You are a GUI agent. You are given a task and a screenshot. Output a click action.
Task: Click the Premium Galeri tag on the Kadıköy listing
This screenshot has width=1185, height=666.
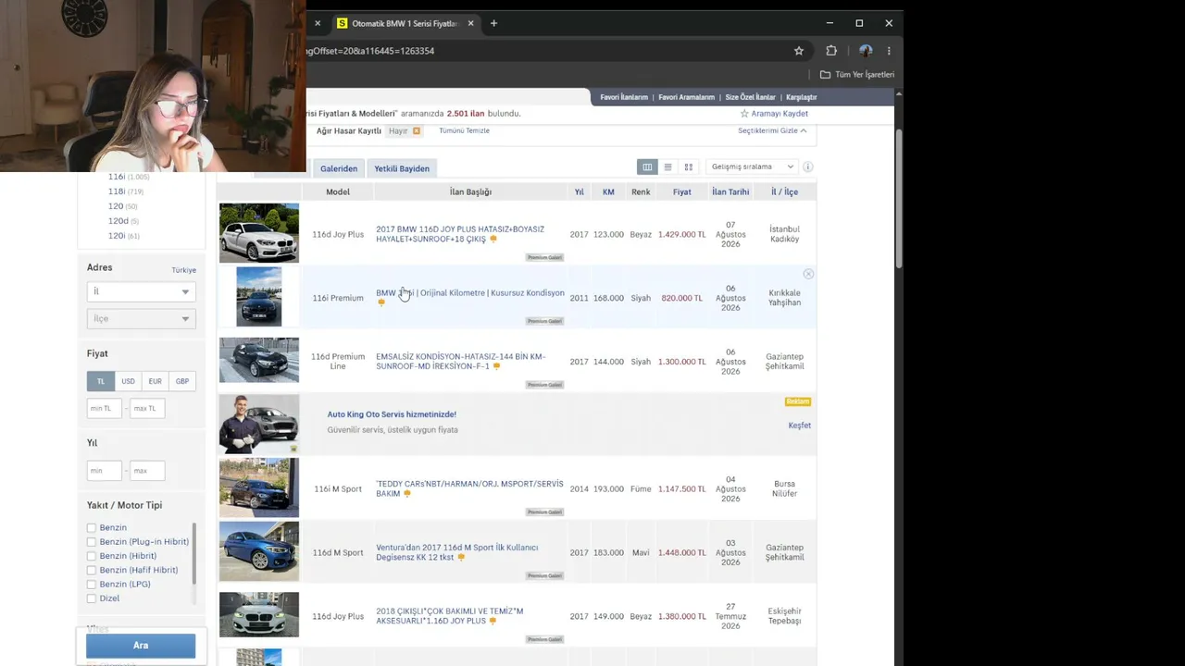[544, 257]
